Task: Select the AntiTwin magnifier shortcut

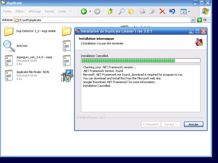Action: click(9, 46)
